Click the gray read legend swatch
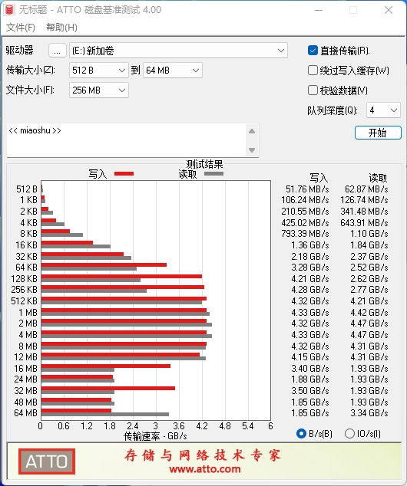The height and width of the screenshot is (486, 407). (x=213, y=173)
